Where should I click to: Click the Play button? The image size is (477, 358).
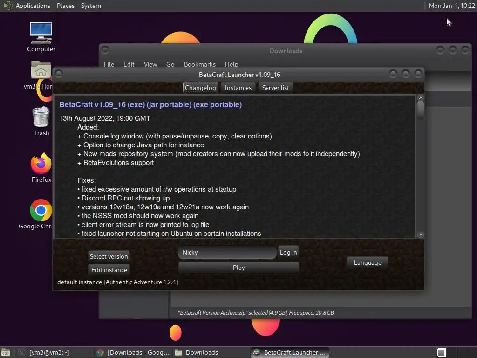(x=238, y=268)
